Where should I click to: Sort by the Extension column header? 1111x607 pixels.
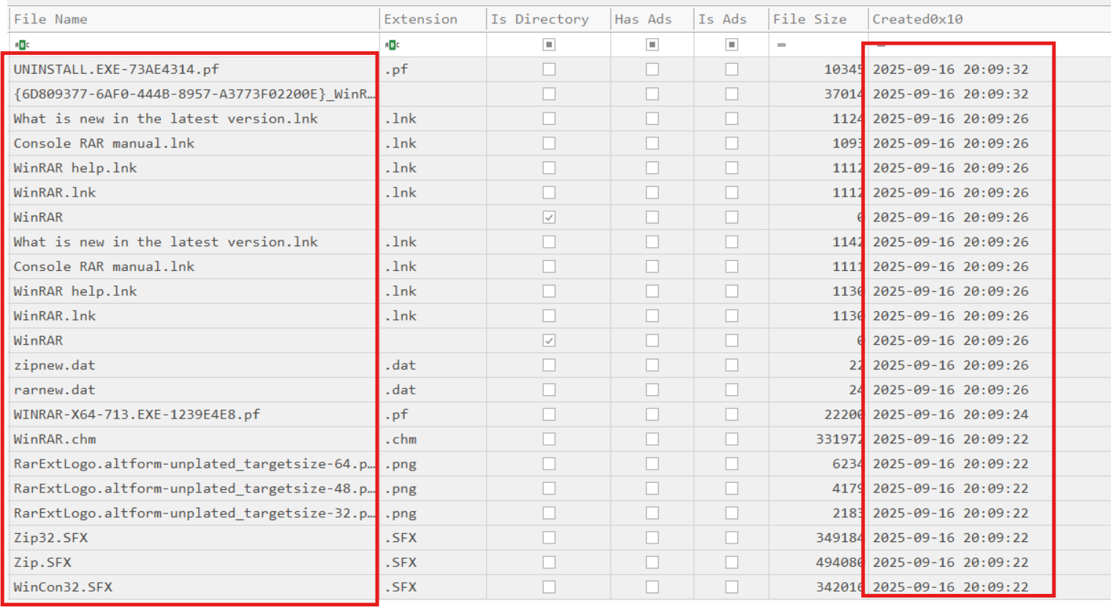pyautogui.click(x=420, y=19)
